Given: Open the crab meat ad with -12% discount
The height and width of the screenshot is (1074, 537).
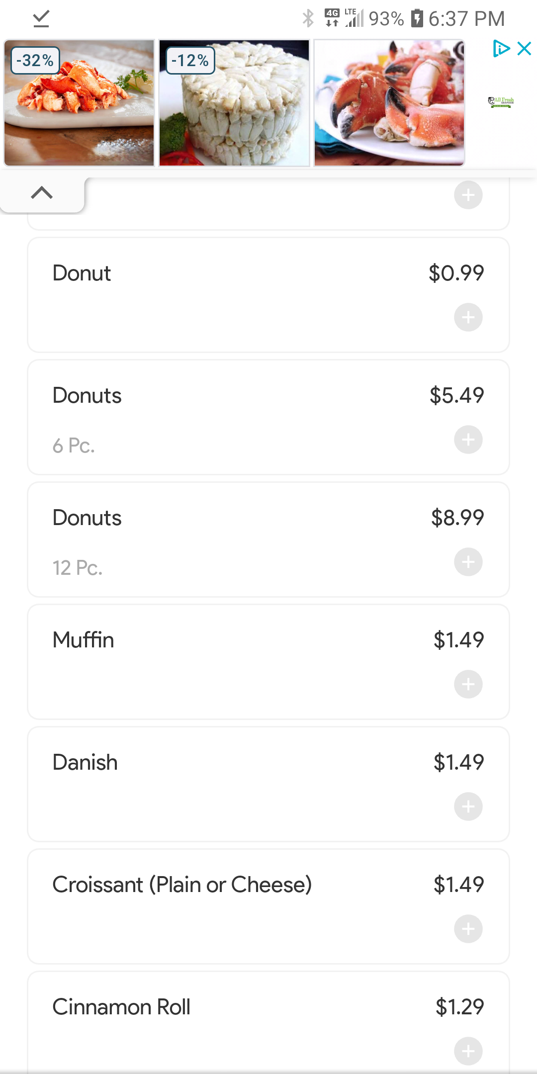Looking at the screenshot, I should pyautogui.click(x=234, y=103).
